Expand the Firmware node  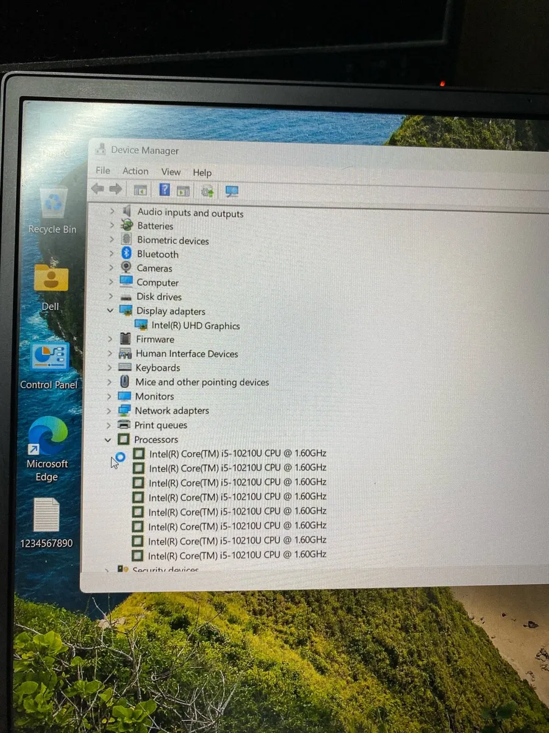tap(110, 339)
